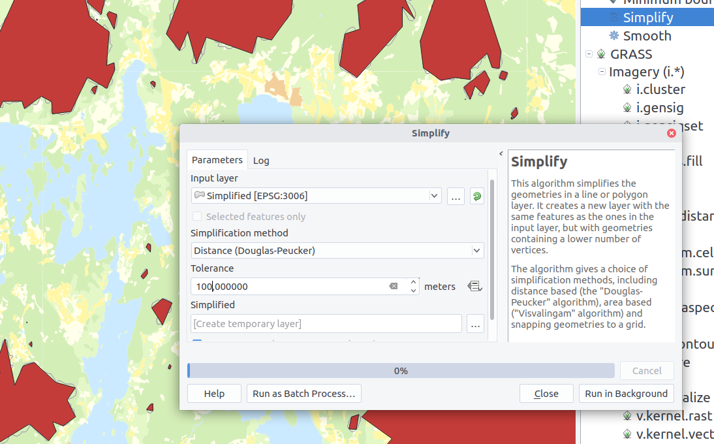Open the Input layer dropdown
714x444 pixels.
tap(435, 196)
